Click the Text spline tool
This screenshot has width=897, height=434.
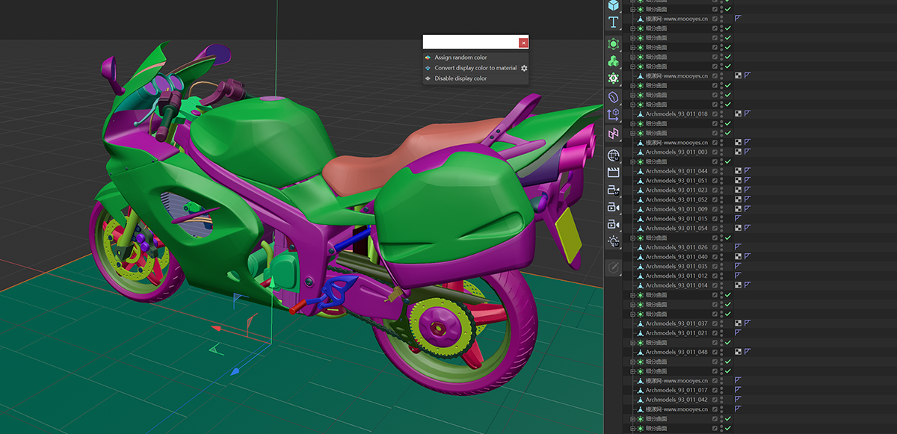(x=613, y=22)
